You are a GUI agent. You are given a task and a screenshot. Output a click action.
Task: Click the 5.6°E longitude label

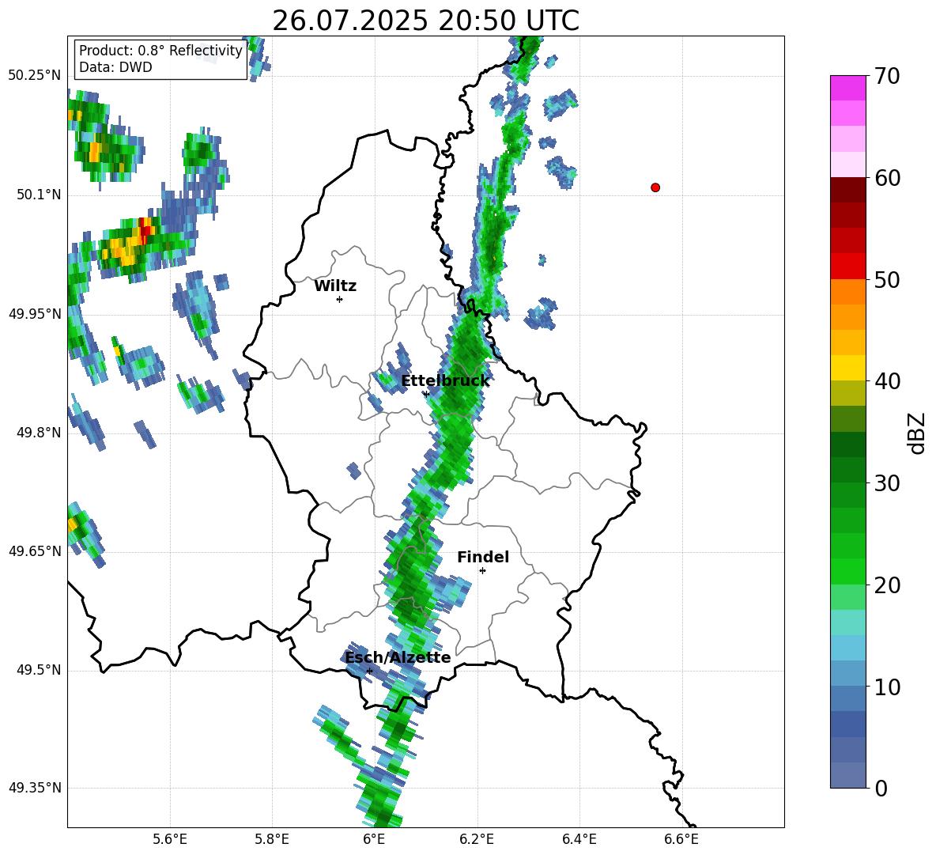coord(170,840)
